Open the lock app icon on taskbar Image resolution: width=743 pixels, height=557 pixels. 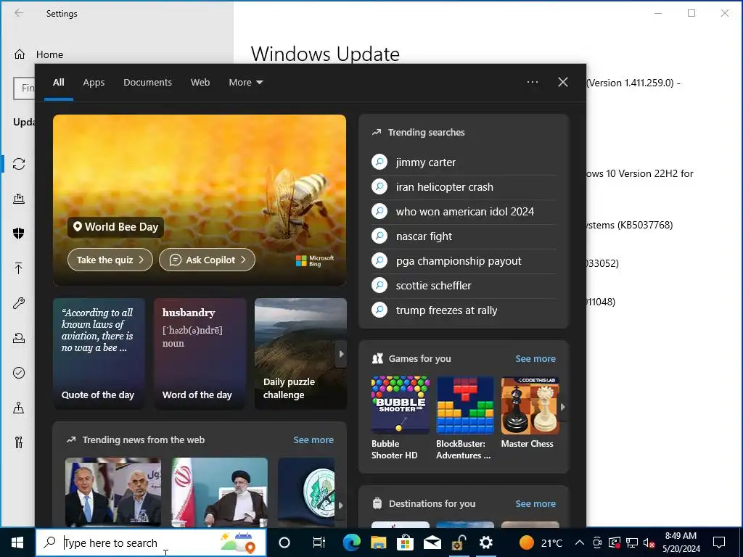459,542
